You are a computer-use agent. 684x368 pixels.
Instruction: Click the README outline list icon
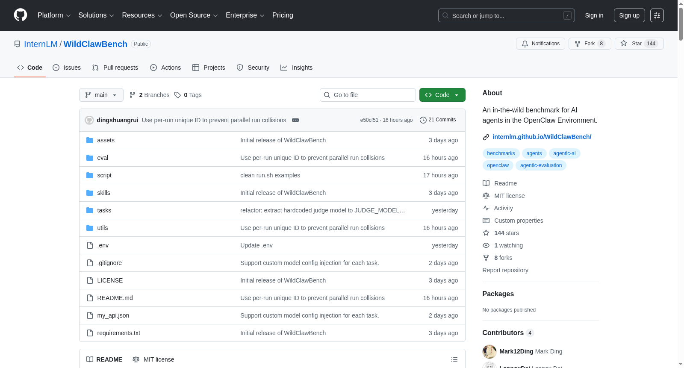point(454,359)
